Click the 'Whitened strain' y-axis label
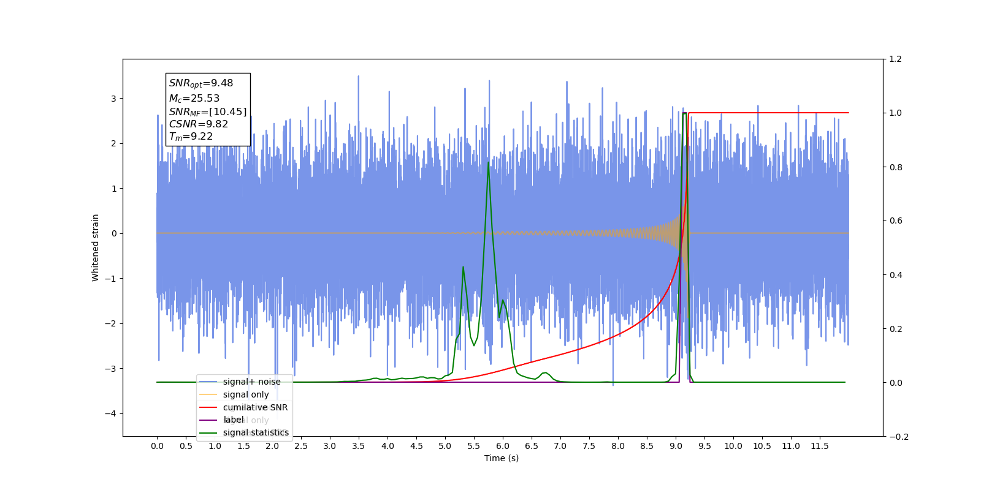Image resolution: width=981 pixels, height=490 pixels. [96, 247]
